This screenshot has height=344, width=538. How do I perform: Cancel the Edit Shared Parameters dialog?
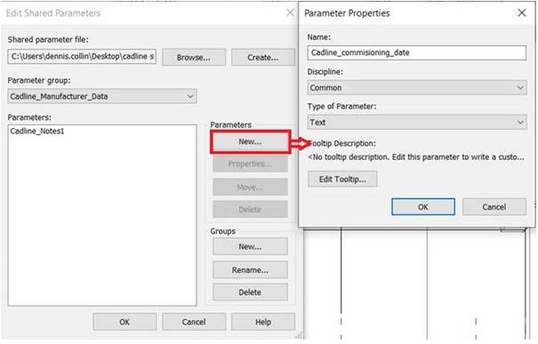pyautogui.click(x=194, y=322)
